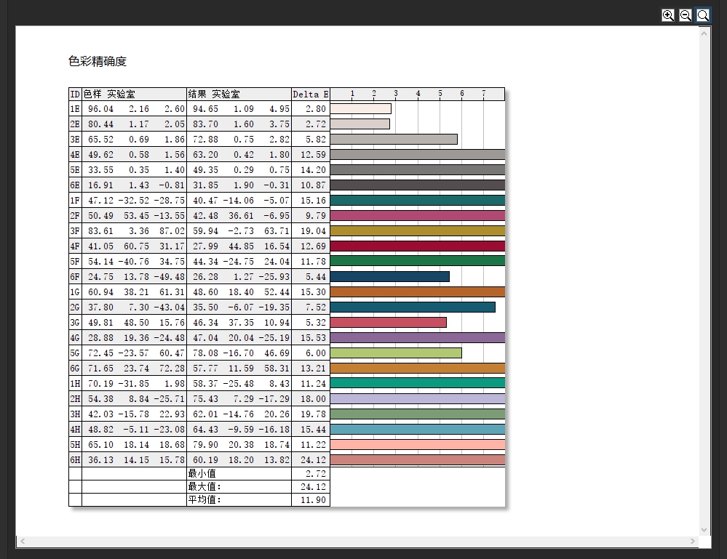The height and width of the screenshot is (559, 727).
Task: Click the Delta E column header
Action: 310,94
